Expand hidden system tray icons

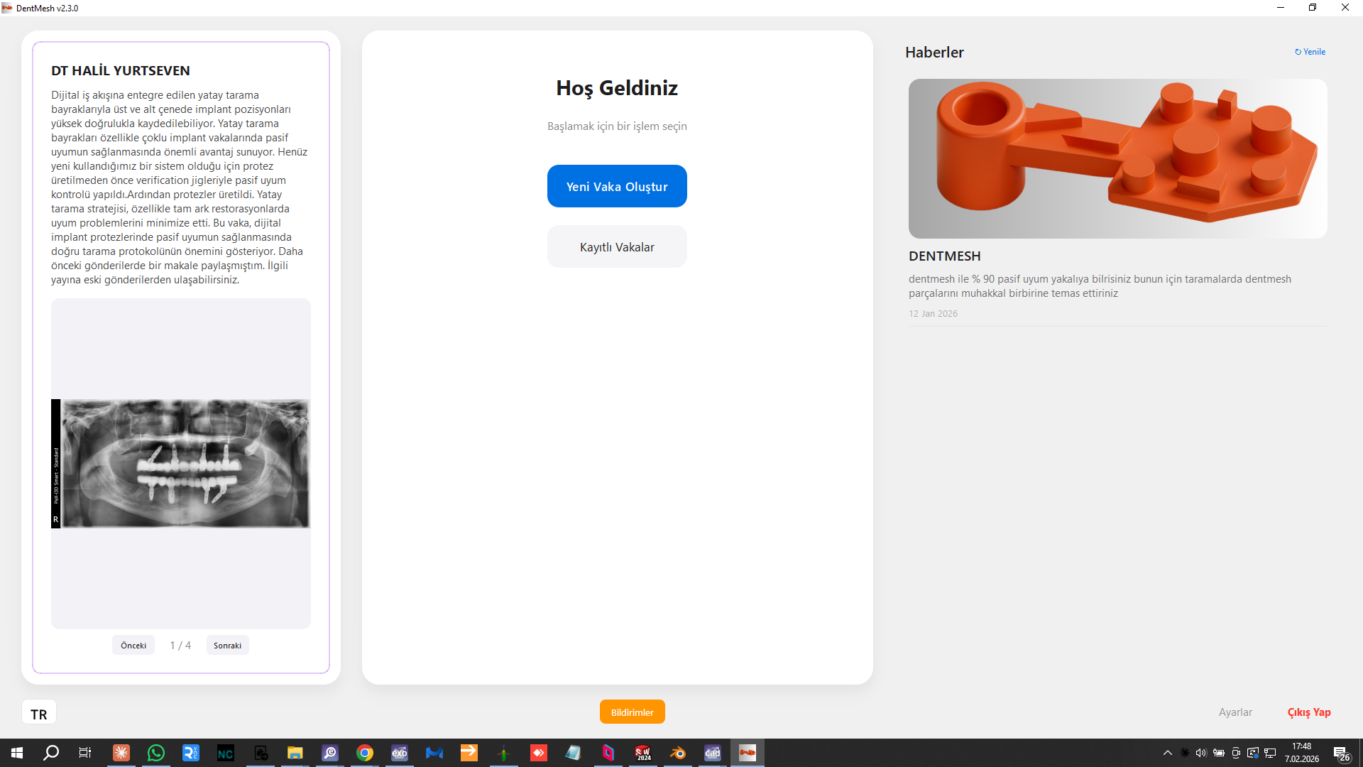click(1167, 753)
